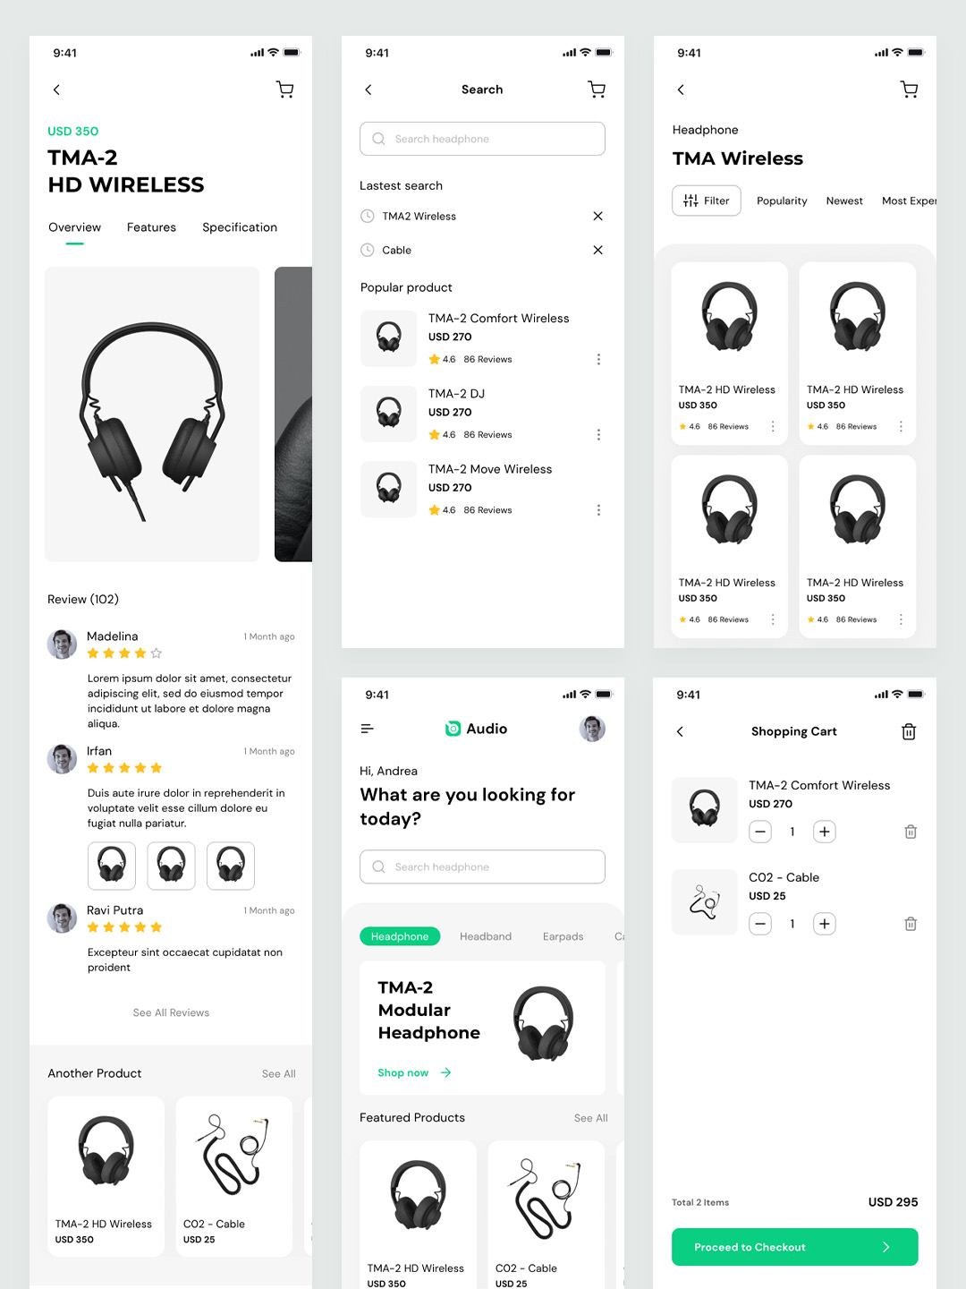The image size is (966, 1289).
Task: Open options for TMA-2 Move Wireless result
Action: tap(598, 510)
